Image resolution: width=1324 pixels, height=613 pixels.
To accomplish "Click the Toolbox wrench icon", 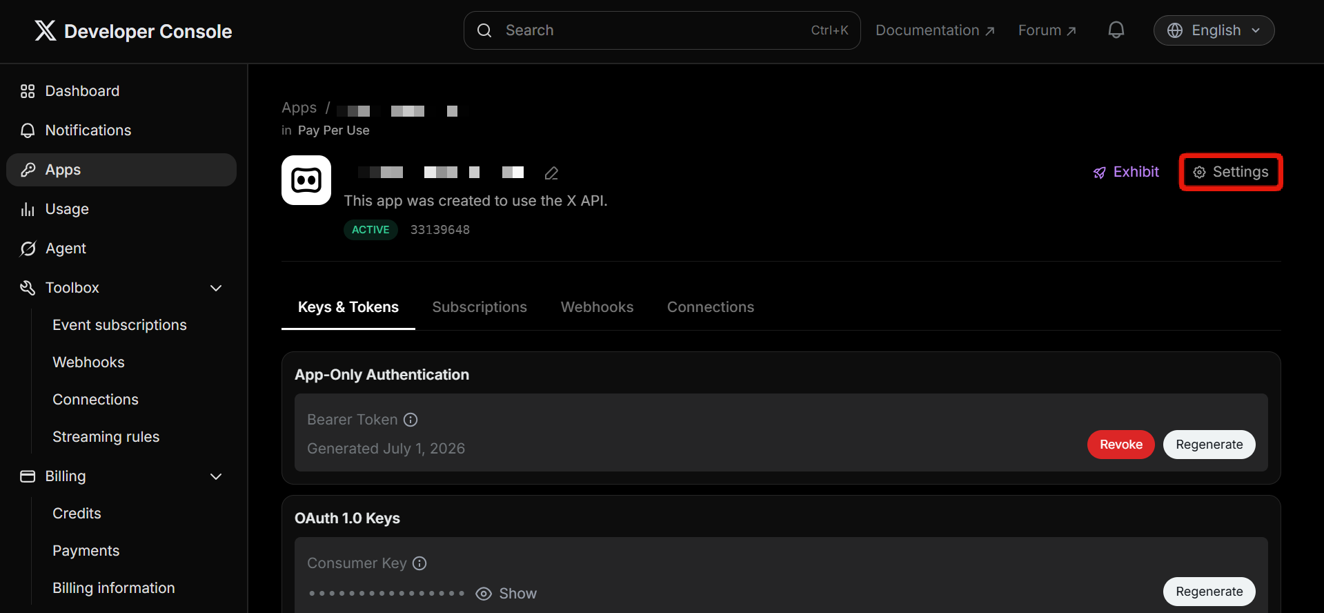I will [x=28, y=288].
